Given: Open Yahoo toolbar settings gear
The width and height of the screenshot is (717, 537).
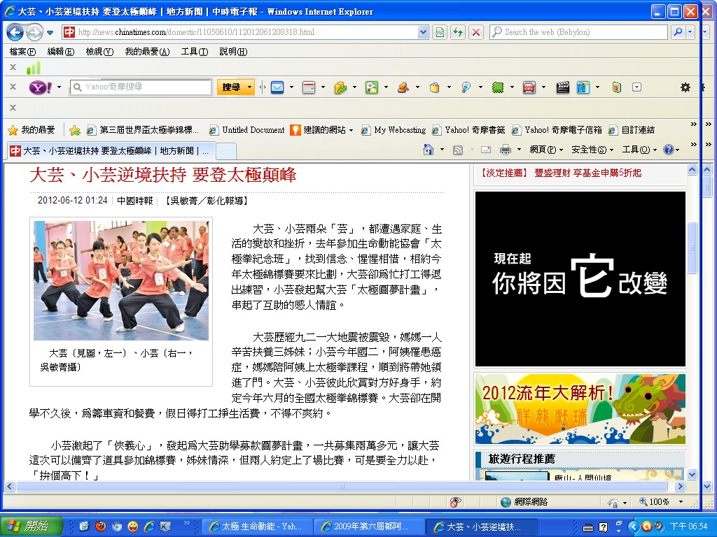Looking at the screenshot, I should [x=685, y=87].
